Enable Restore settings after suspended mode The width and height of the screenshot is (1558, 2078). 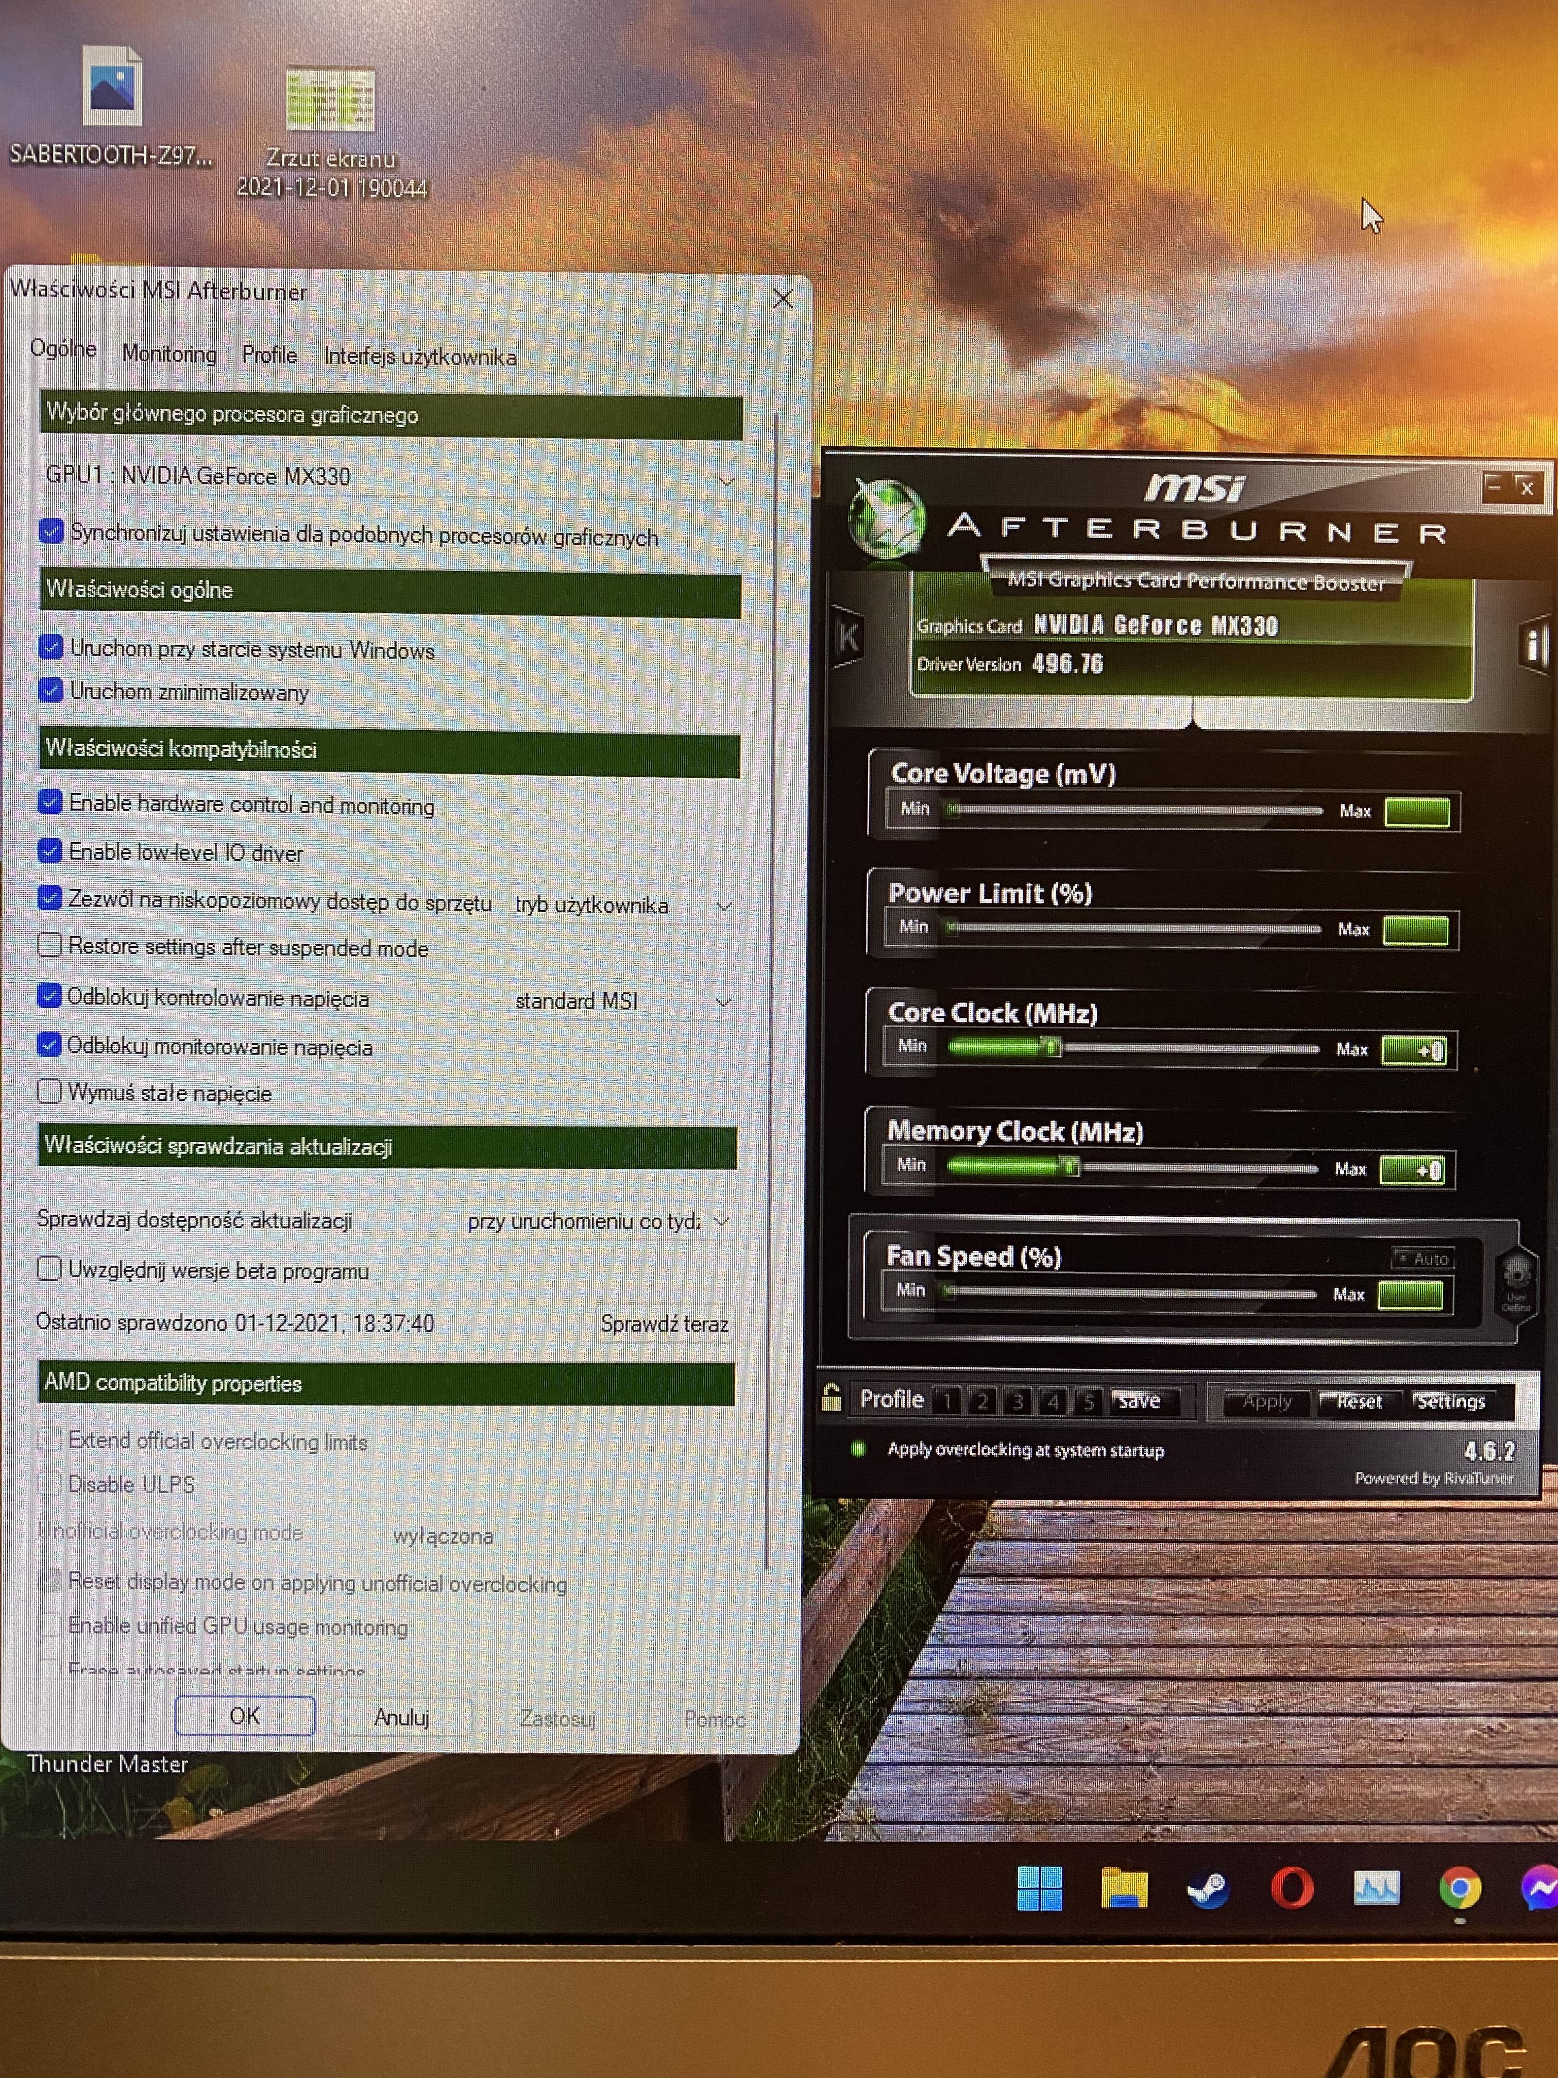coord(50,945)
